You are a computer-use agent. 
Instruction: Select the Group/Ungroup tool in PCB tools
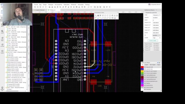point(112,18)
